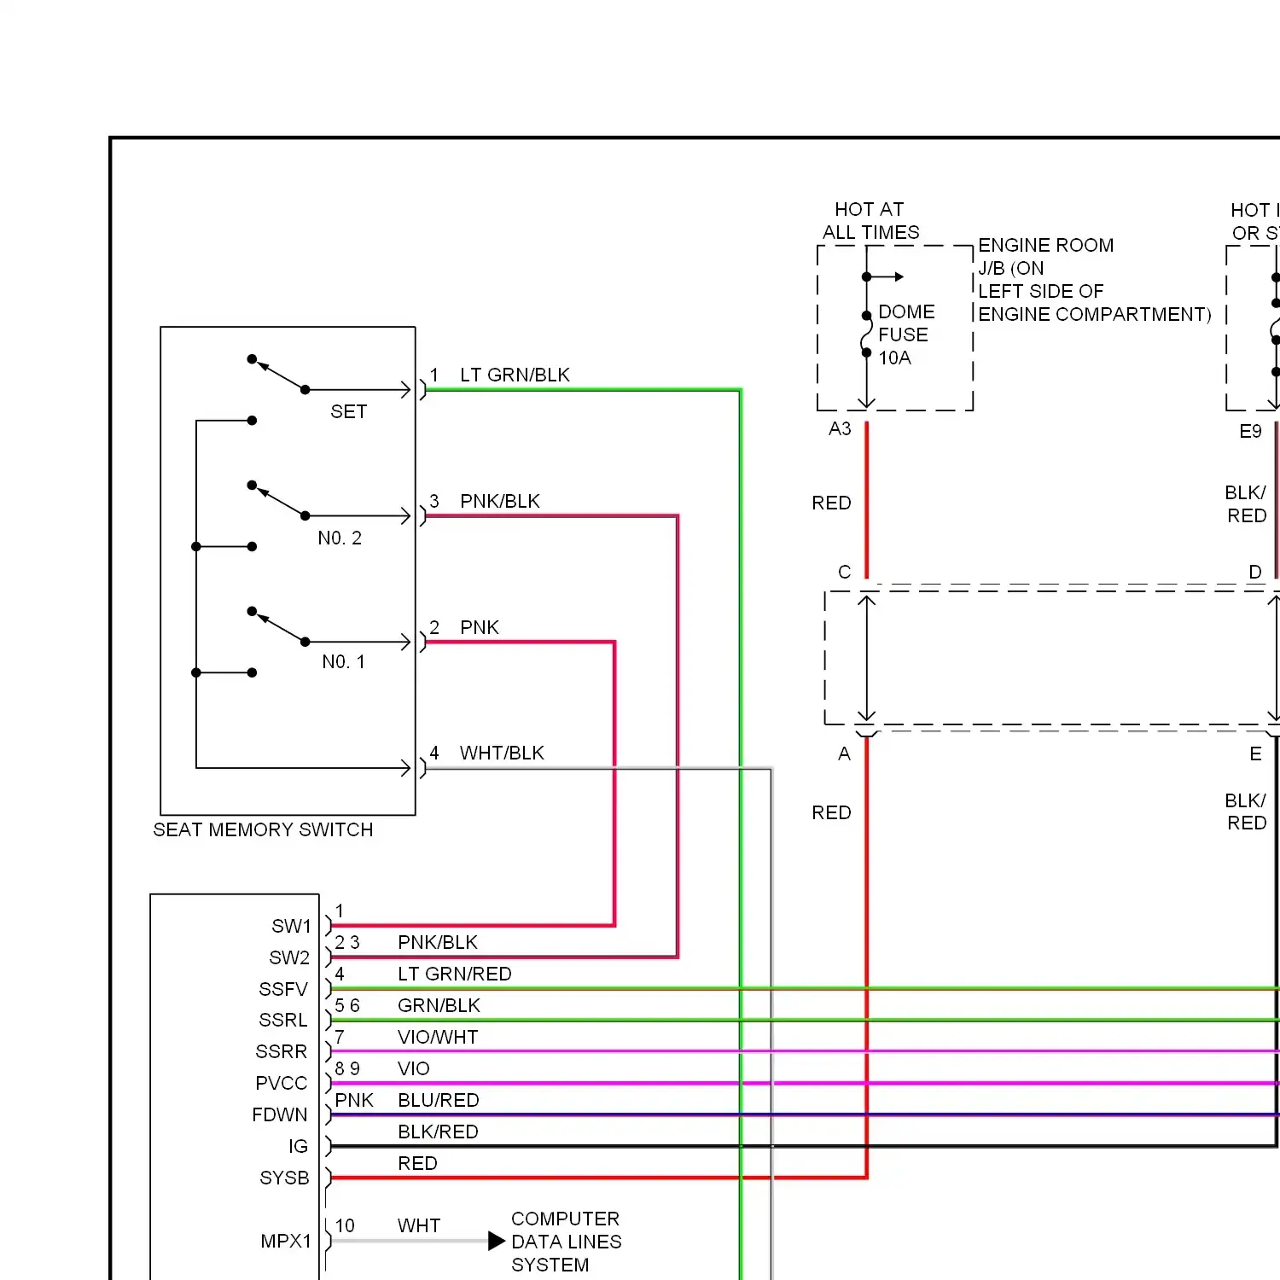Select the BLU/RED wire label
The image size is (1280, 1280).
point(439,1100)
